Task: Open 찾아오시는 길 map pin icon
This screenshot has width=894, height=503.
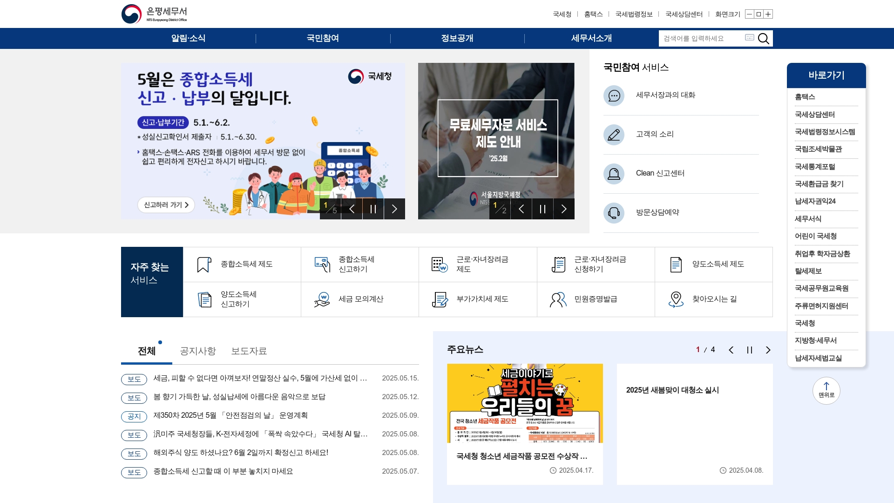Action: [x=676, y=299]
